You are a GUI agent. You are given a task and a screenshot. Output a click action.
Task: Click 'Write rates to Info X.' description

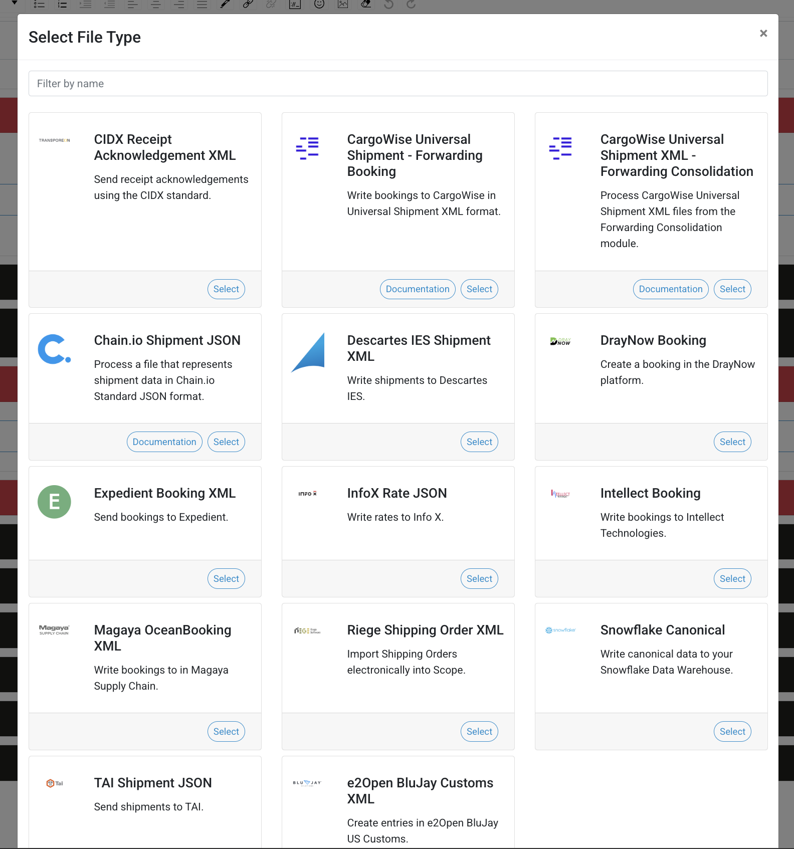click(395, 517)
